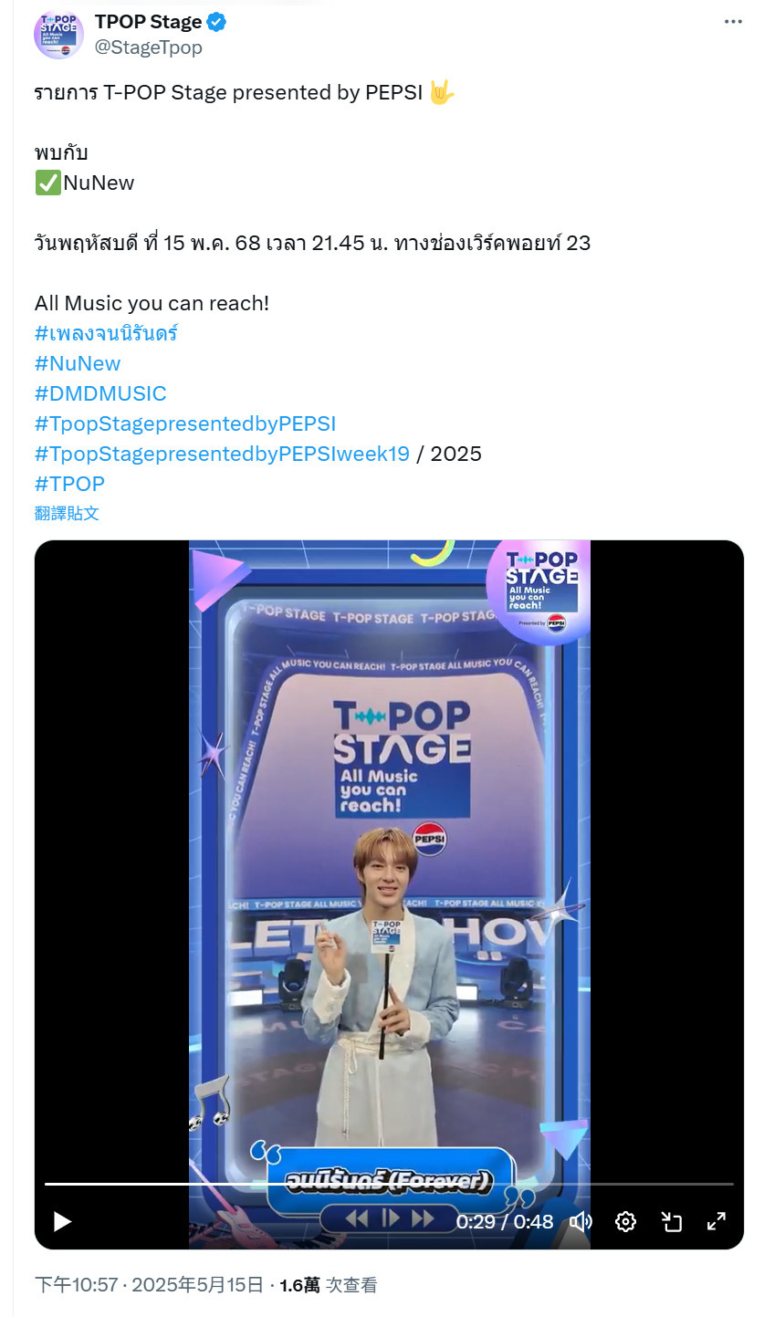Seek along the video progress bar
The height and width of the screenshot is (1317, 764).
click(x=389, y=1184)
